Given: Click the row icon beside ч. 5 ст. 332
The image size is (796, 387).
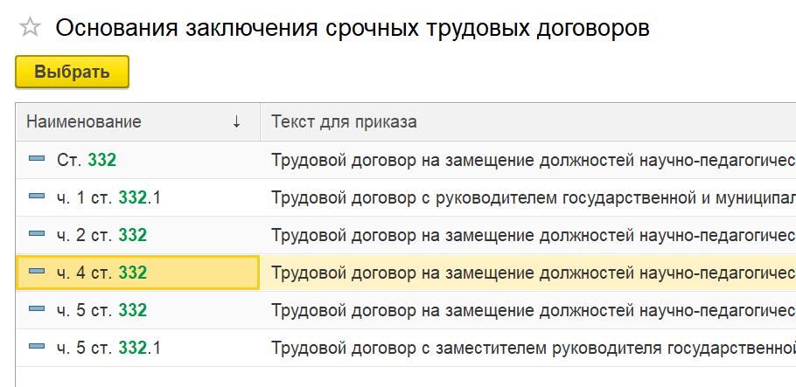Looking at the screenshot, I should pos(37,309).
